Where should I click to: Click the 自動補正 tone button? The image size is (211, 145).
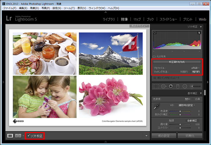(x=192, y=121)
